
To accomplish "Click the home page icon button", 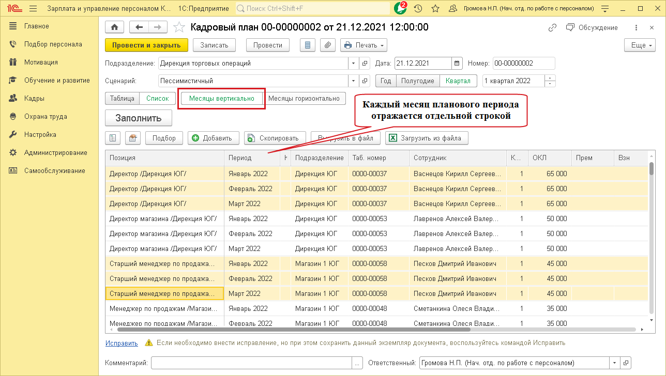I will (115, 27).
